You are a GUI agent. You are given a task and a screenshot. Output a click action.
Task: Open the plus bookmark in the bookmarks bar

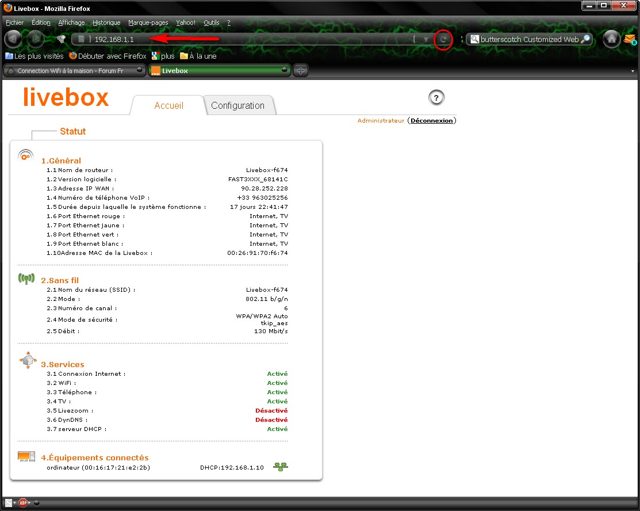click(163, 56)
